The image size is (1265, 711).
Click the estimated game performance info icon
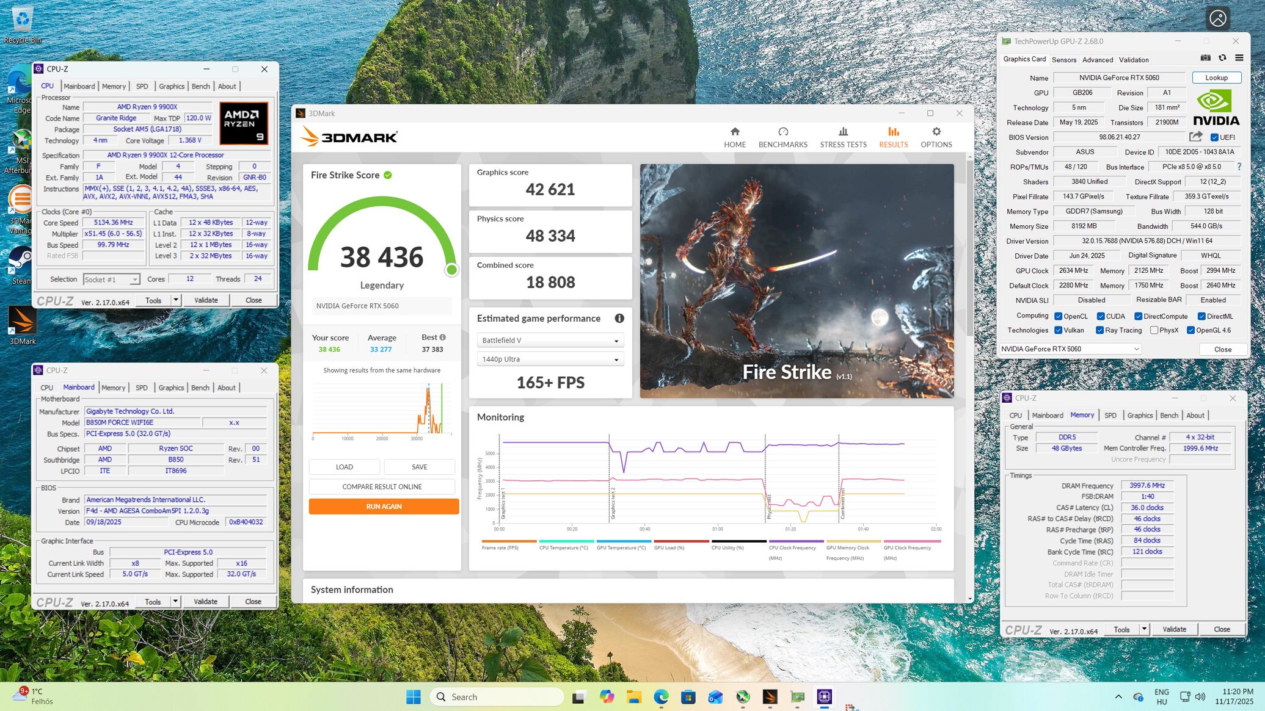point(619,319)
